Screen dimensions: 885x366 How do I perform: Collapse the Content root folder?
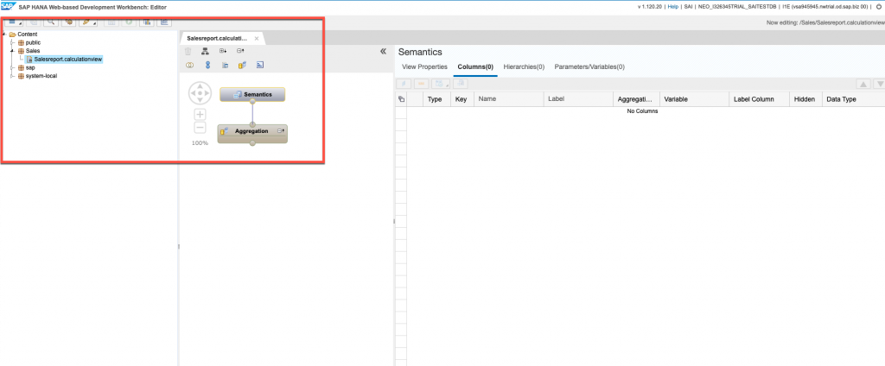coord(4,35)
